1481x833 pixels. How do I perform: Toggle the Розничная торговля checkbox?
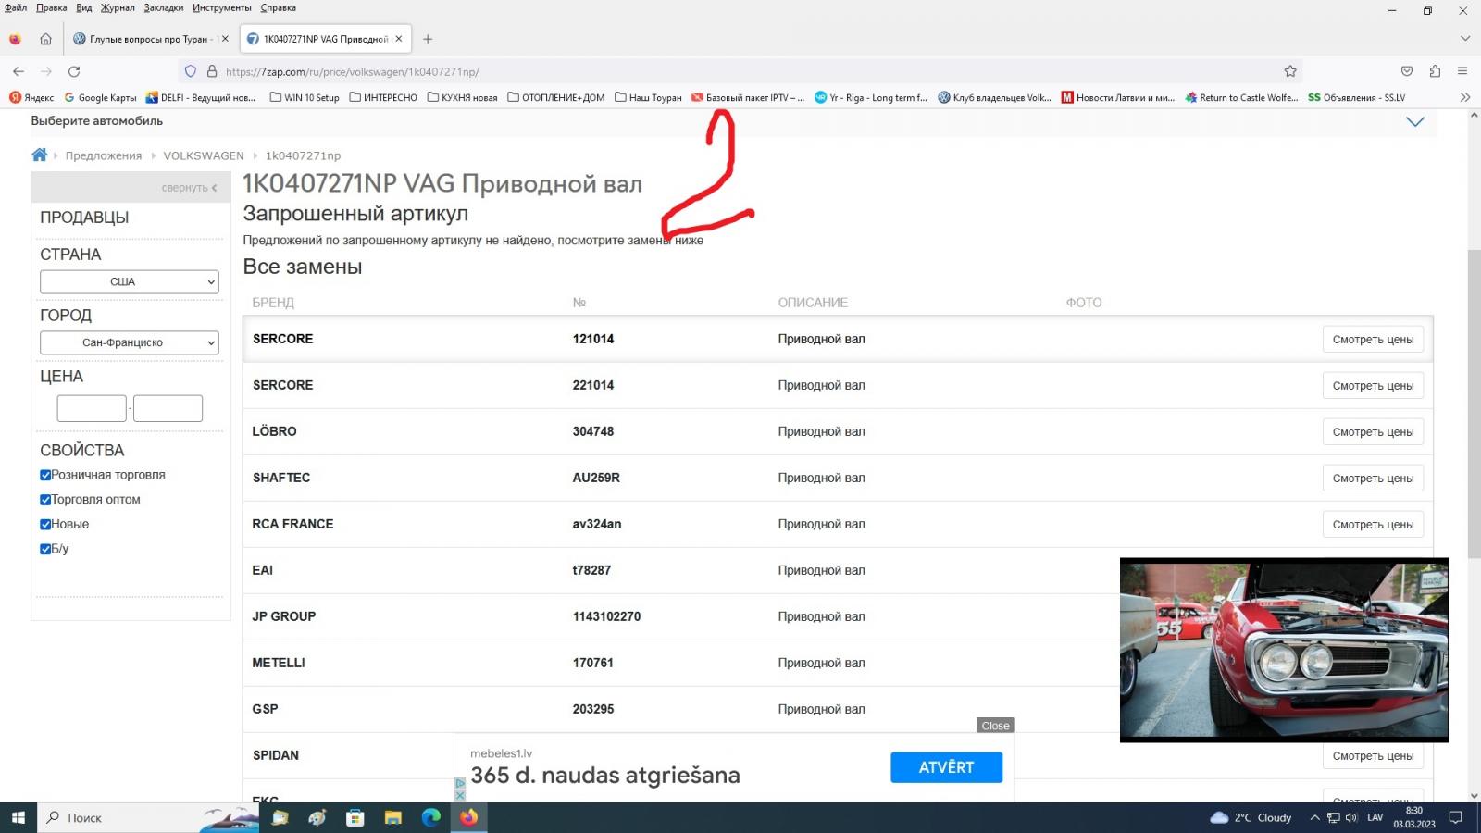45,475
